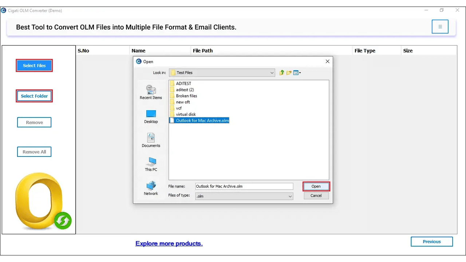Select the virtual disk folder

[x=183, y=114]
